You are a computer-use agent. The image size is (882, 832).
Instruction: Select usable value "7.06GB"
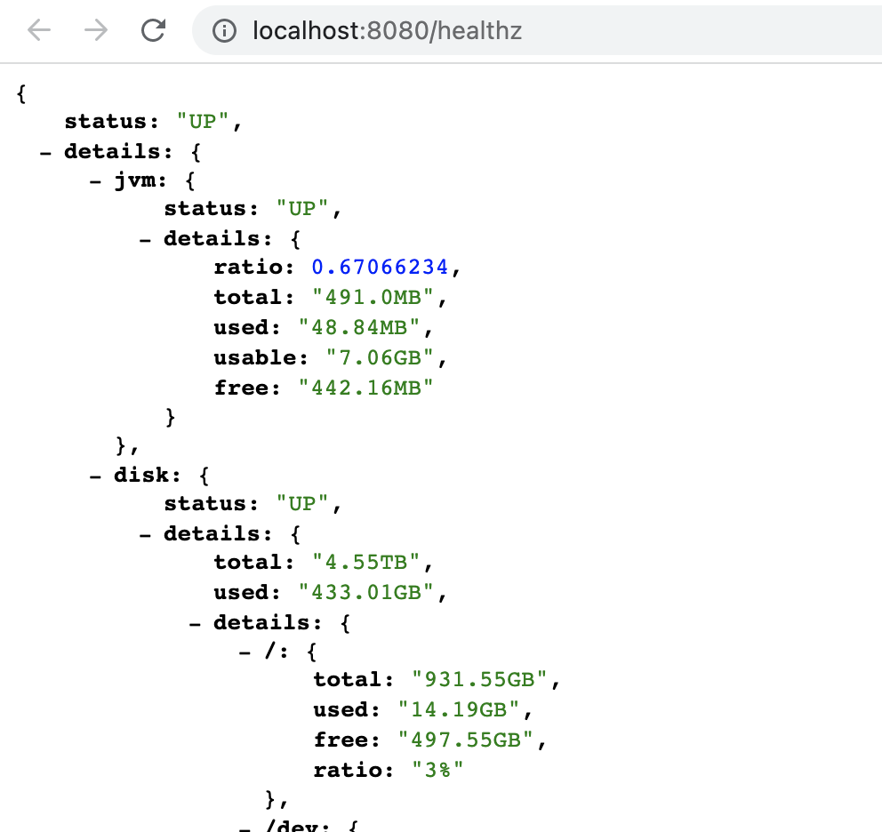click(x=380, y=357)
